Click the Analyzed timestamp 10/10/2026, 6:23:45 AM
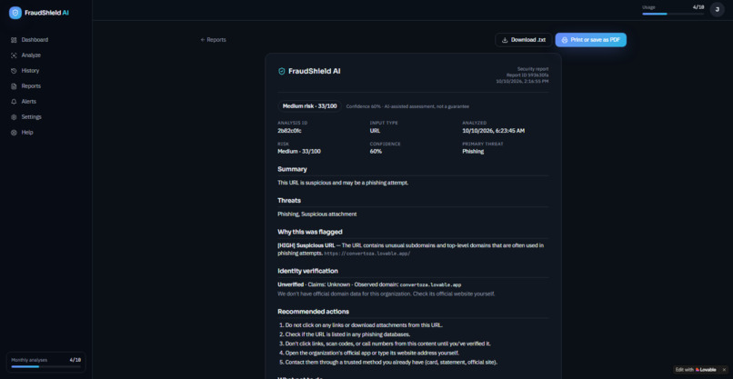The width and height of the screenshot is (733, 379). coord(494,131)
